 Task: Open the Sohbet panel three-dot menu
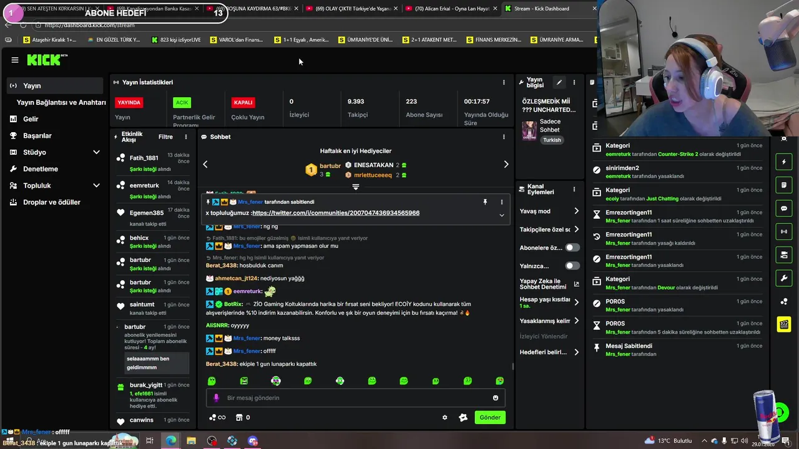(x=504, y=137)
